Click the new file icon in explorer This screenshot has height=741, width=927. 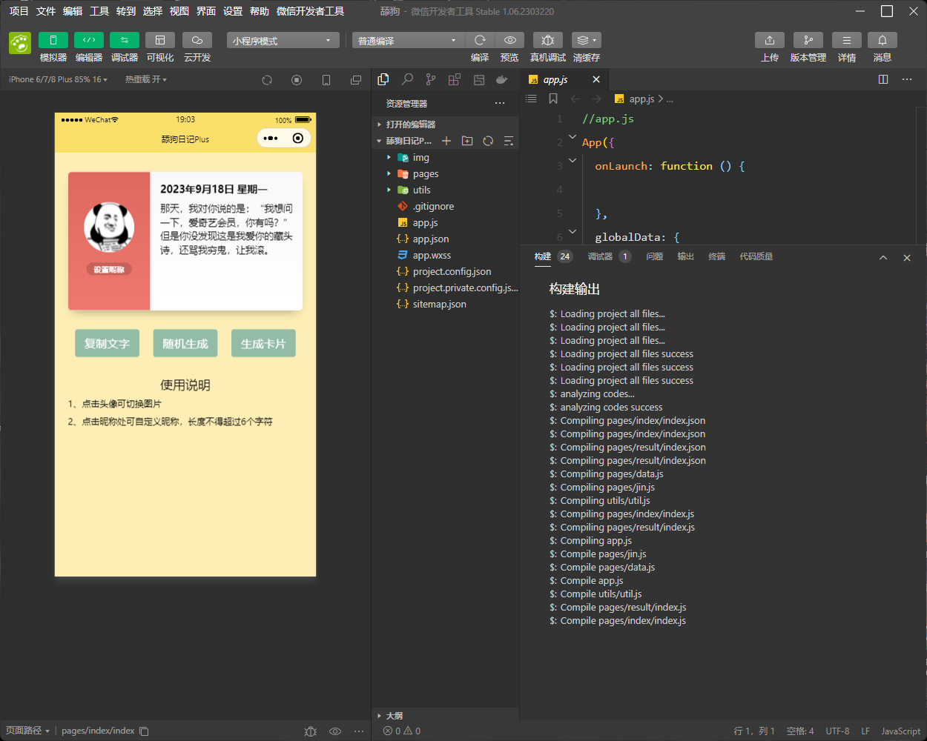[446, 141]
